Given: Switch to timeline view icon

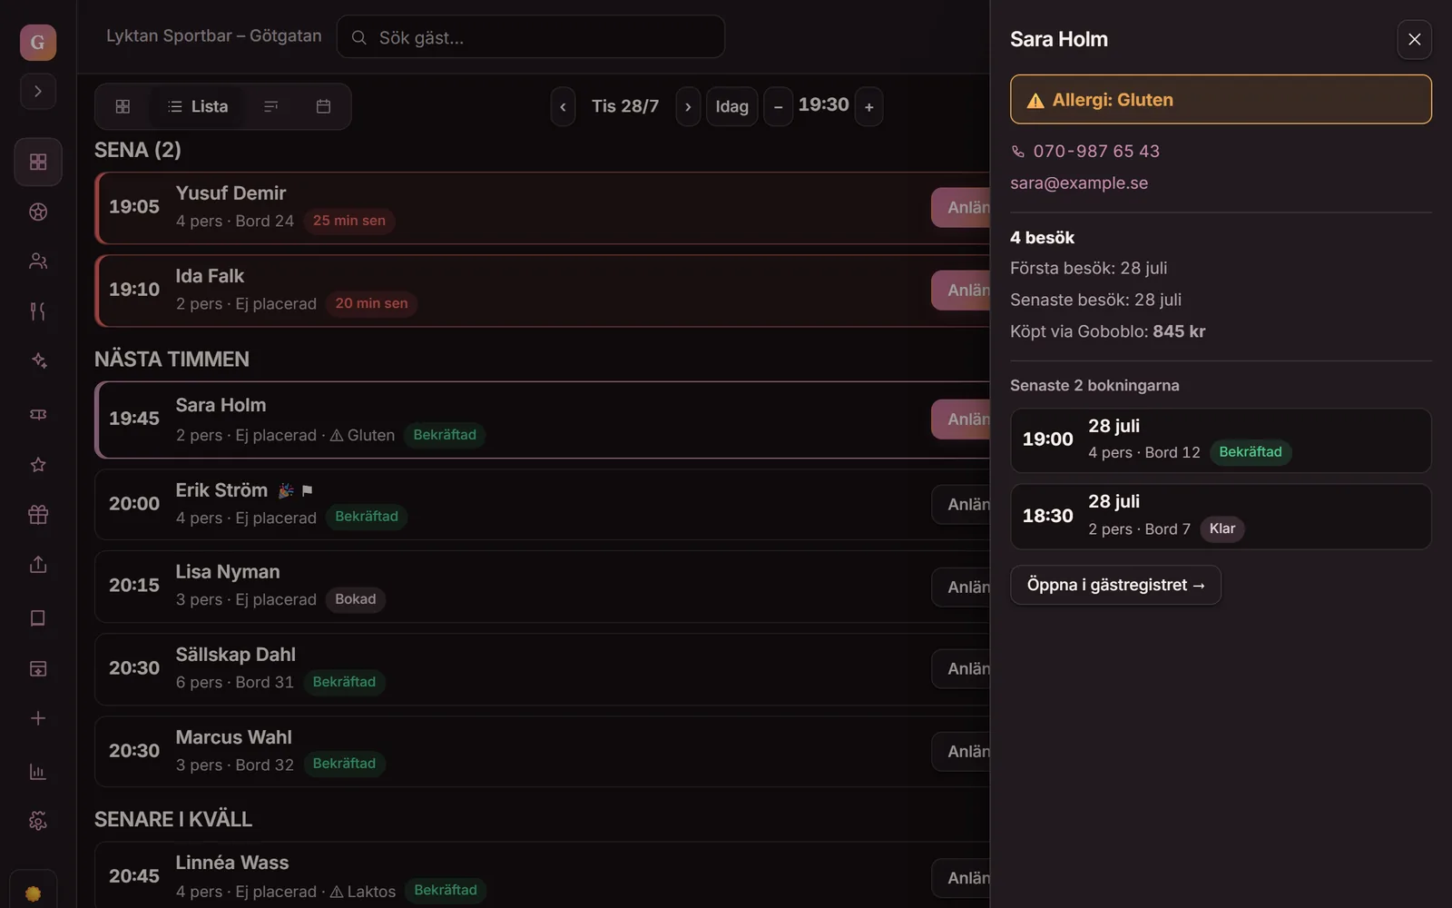Looking at the screenshot, I should [x=270, y=106].
